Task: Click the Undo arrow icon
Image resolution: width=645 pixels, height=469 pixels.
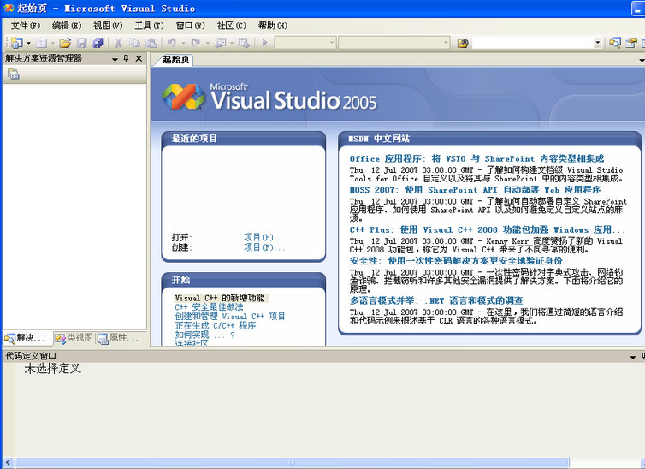Action: pyautogui.click(x=172, y=43)
